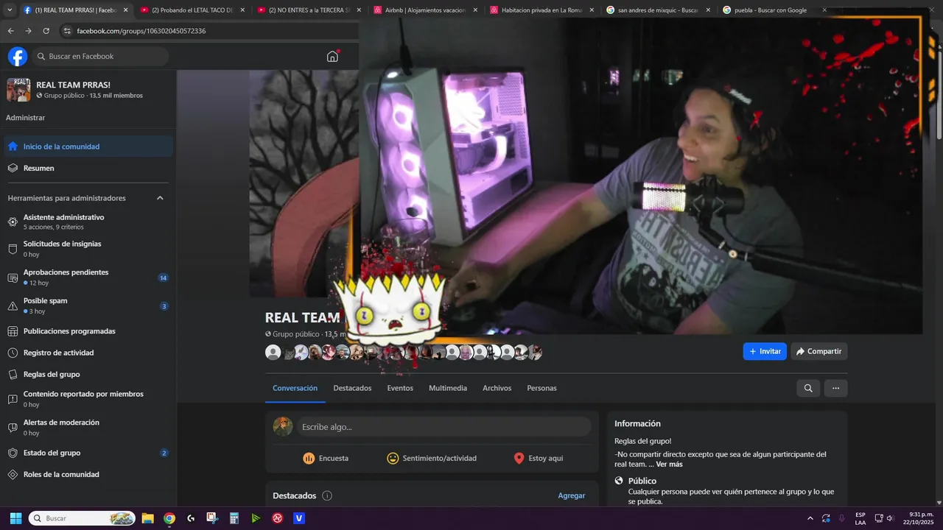Switch to the Personas tab

click(541, 388)
